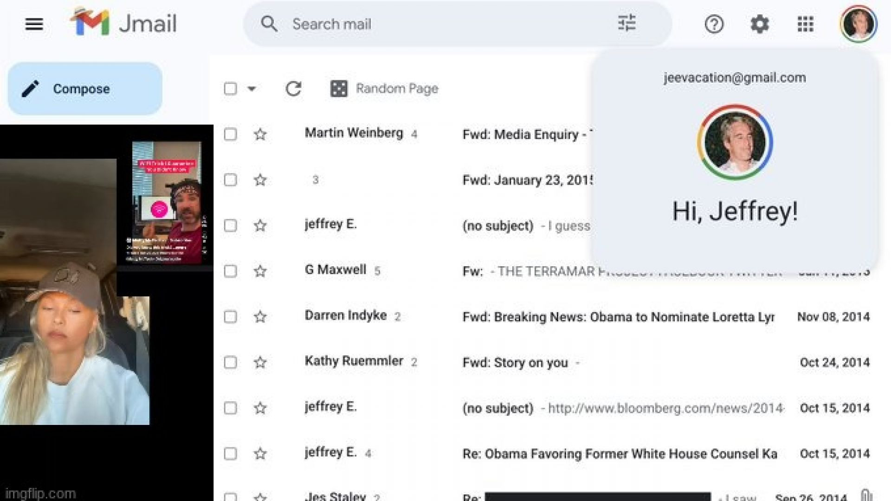This screenshot has height=501, width=891.
Task: Click the Random Page dice button
Action: (384, 89)
